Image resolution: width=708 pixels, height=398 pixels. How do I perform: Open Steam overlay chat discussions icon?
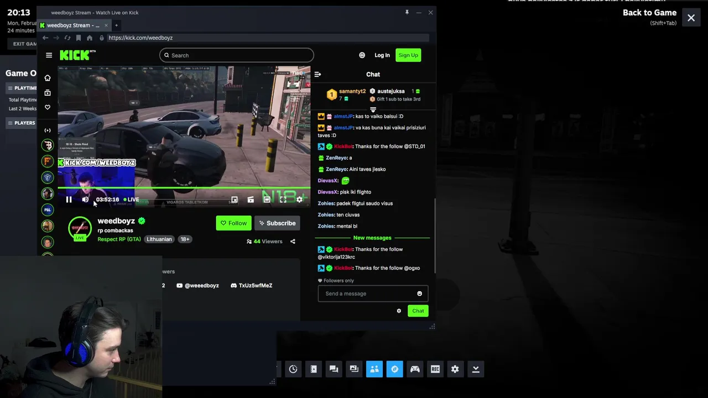tap(334, 369)
